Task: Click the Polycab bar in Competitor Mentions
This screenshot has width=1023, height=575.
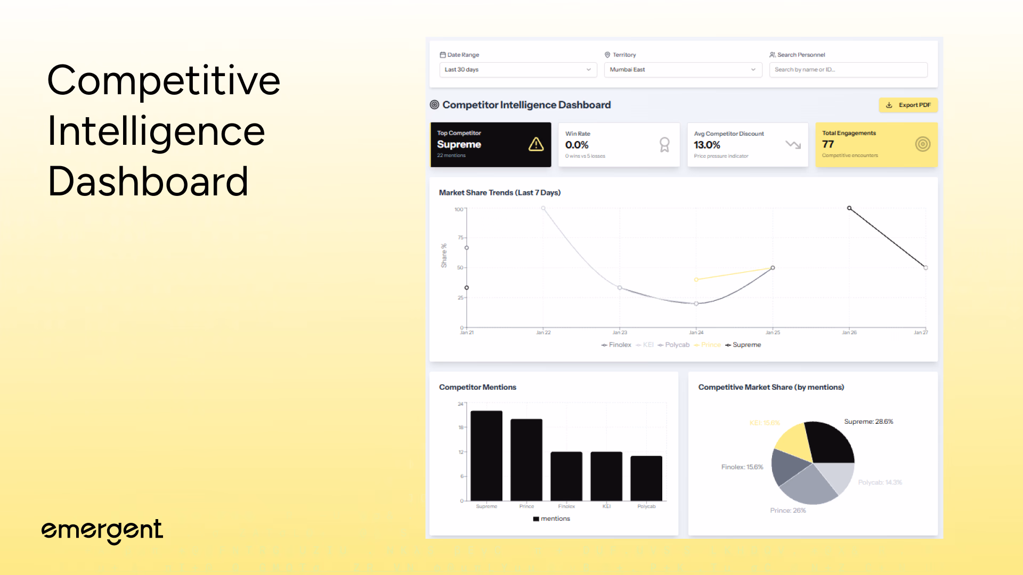Action: (x=646, y=479)
